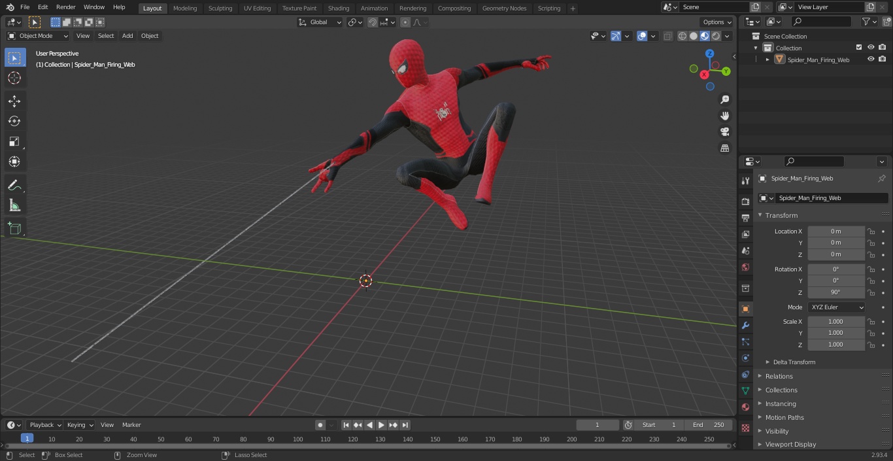Open the Object Data properties tab
The height and width of the screenshot is (461, 893).
(745, 390)
